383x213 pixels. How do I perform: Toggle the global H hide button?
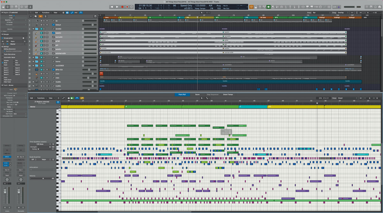[41, 16]
